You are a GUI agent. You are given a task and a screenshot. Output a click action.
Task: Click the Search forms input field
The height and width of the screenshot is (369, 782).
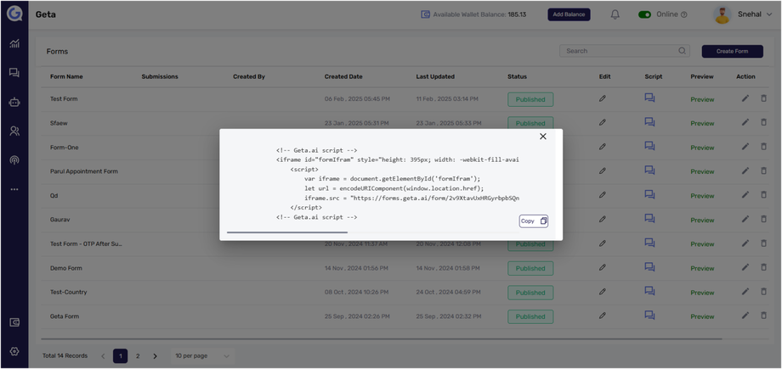tap(620, 51)
